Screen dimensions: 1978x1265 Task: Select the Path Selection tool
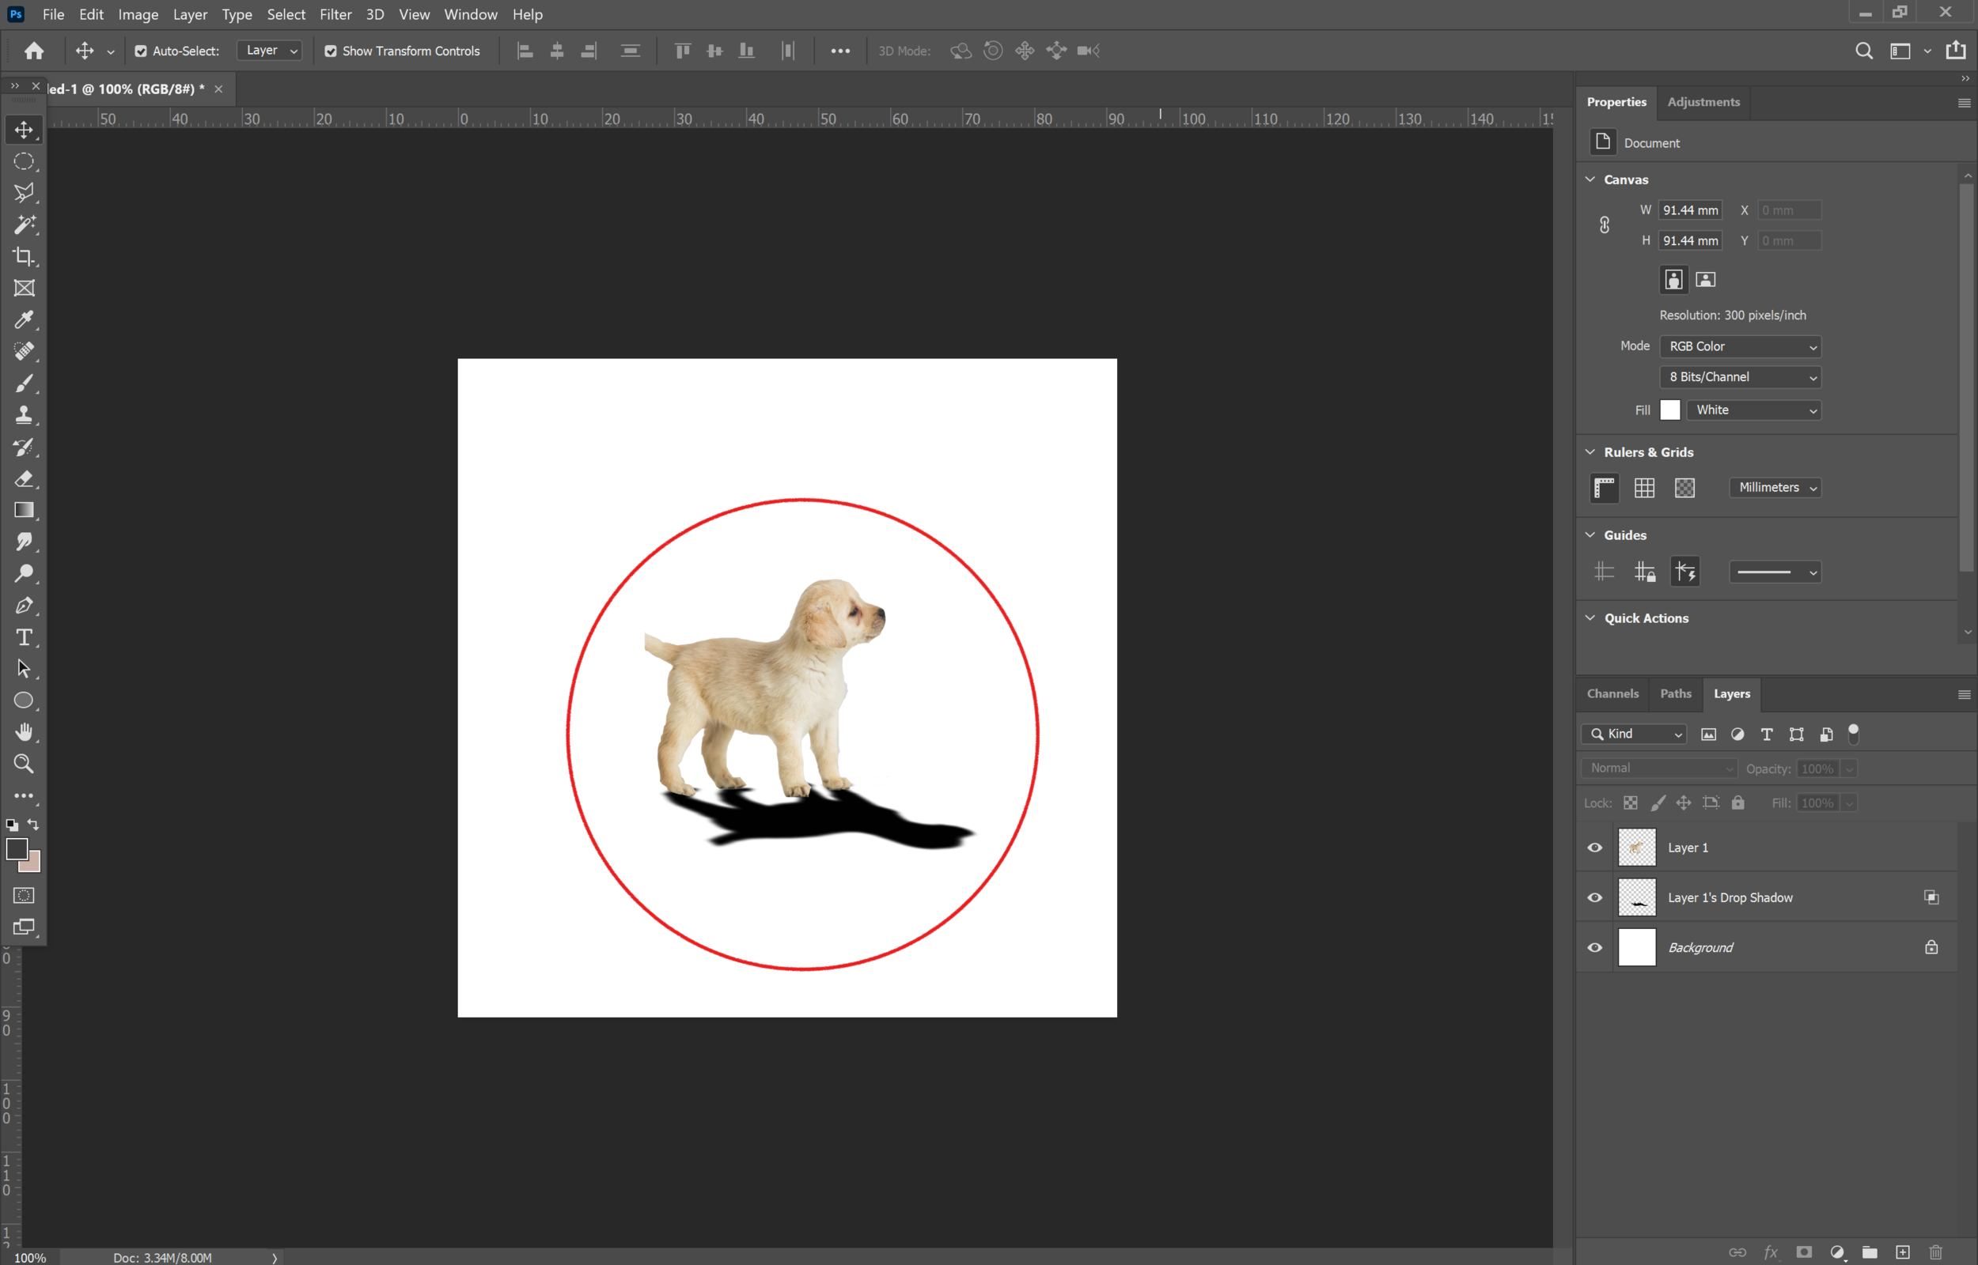(24, 669)
